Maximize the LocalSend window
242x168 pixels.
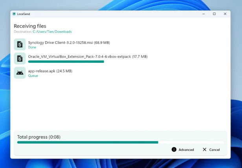(x=214, y=14)
